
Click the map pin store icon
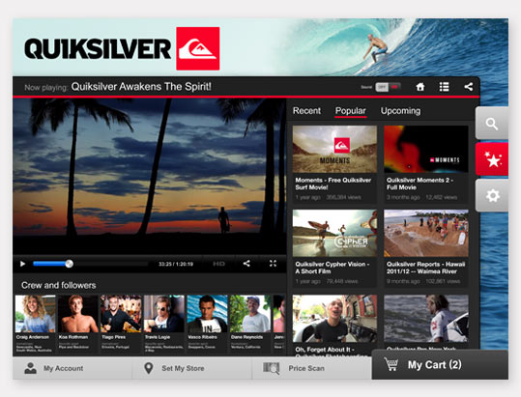[x=149, y=368]
